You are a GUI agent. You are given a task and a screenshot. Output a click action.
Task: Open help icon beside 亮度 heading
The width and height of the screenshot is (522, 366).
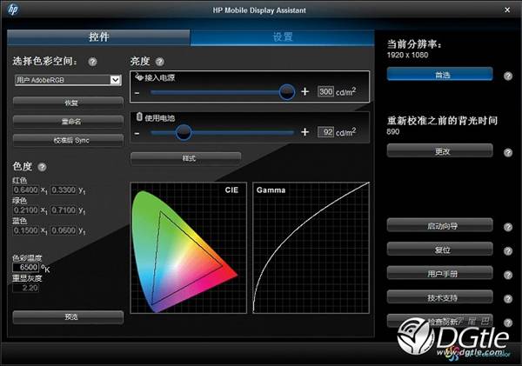point(160,62)
